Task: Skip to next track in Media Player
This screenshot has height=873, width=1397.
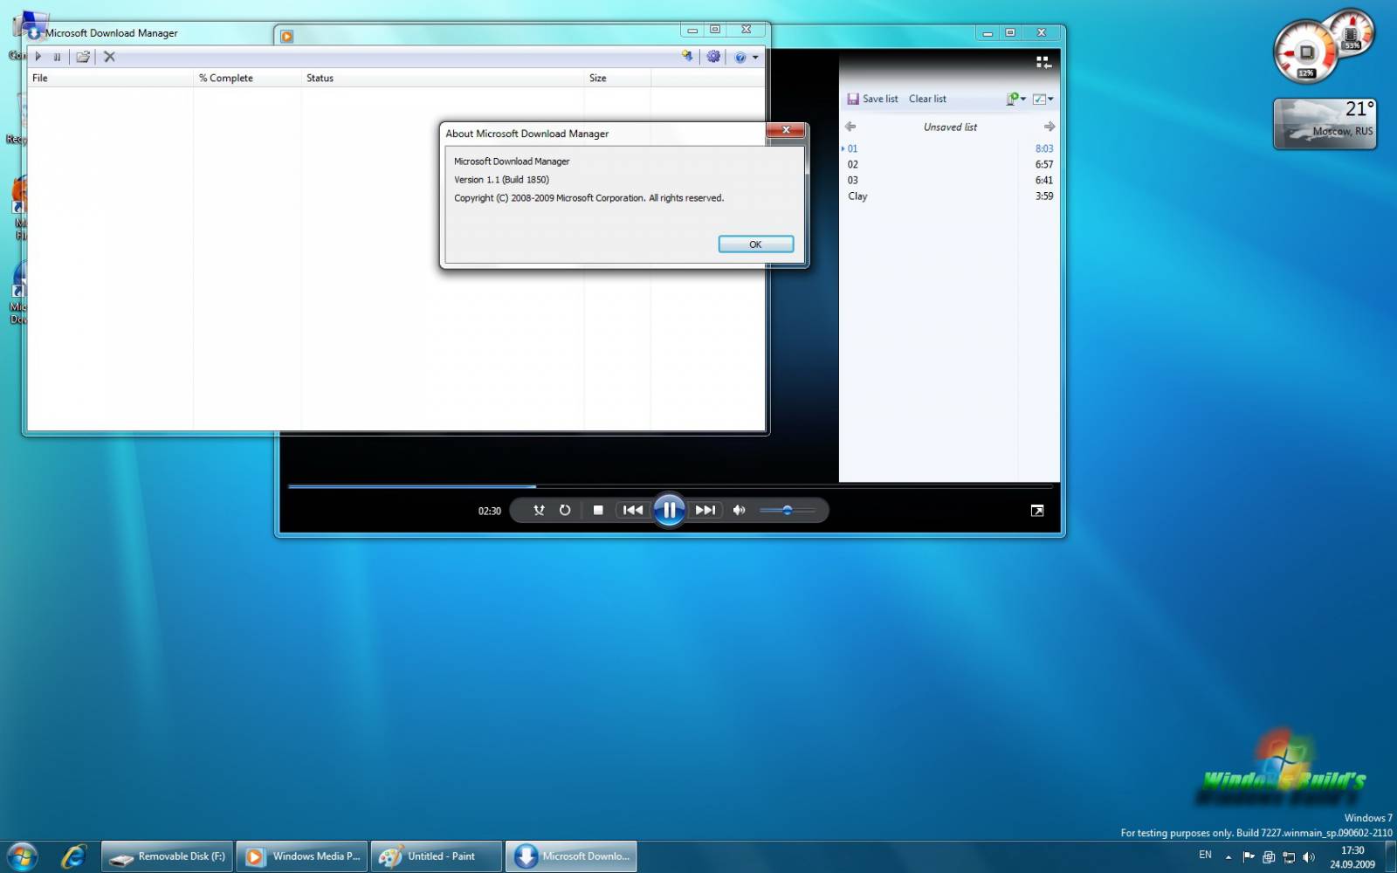Action: [705, 511]
